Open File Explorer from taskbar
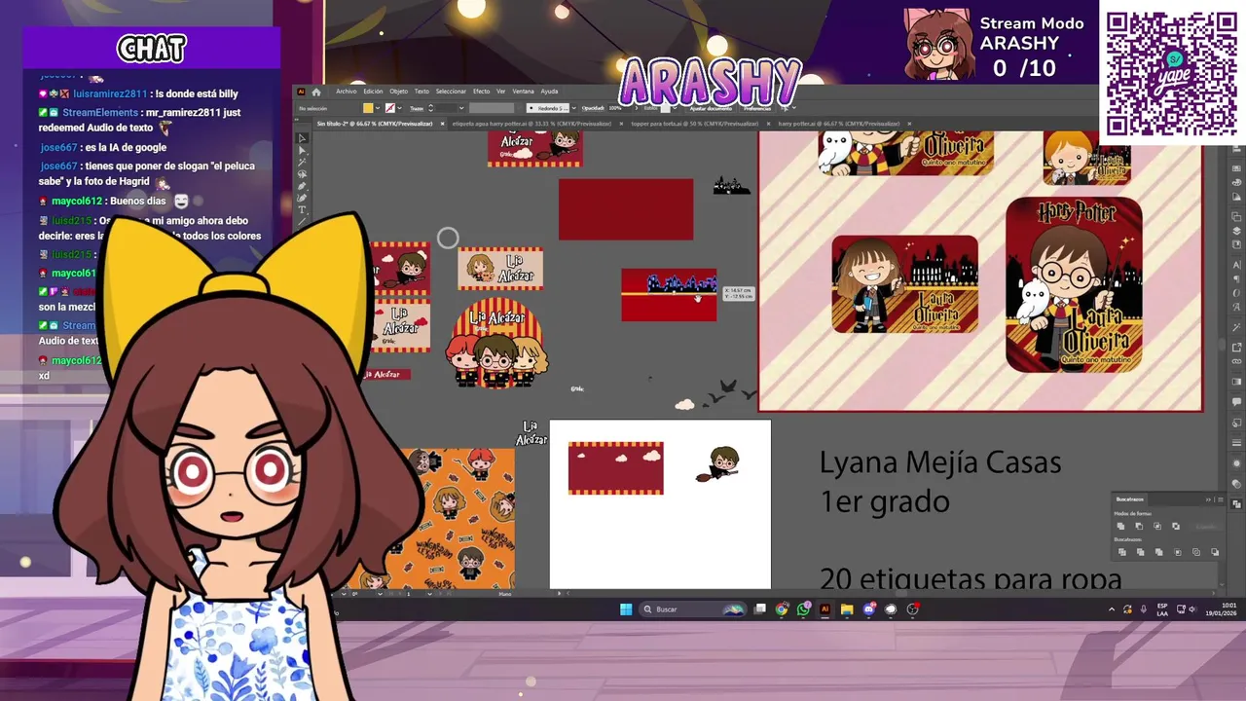 pos(847,609)
